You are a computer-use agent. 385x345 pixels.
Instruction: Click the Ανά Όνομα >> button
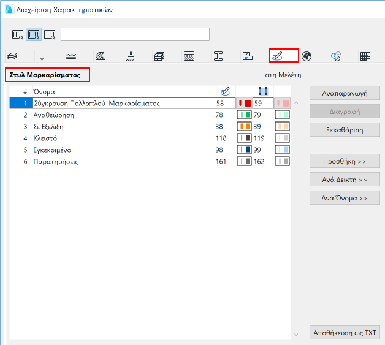pos(345,198)
